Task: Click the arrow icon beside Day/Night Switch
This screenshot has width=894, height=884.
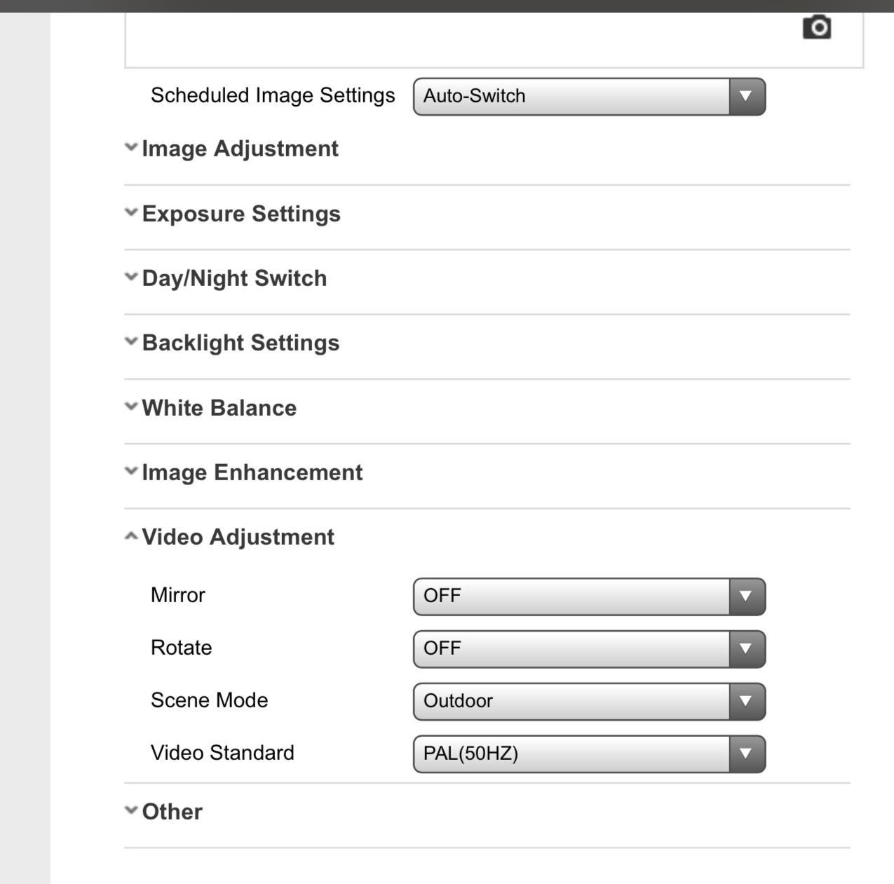Action: pos(131,278)
